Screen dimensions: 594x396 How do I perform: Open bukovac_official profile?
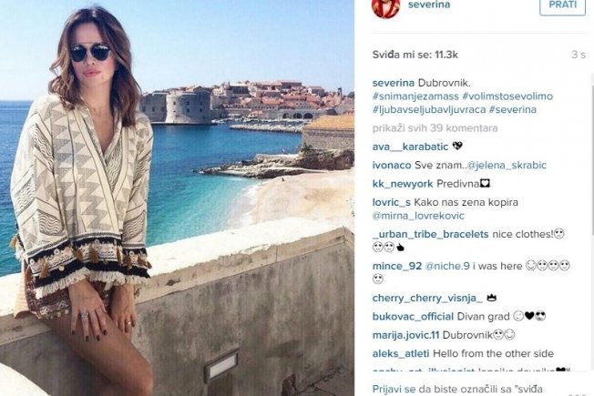click(x=413, y=317)
